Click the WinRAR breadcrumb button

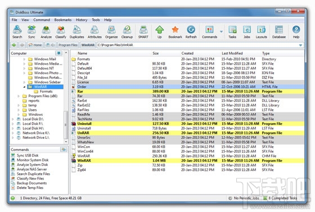tap(88, 45)
